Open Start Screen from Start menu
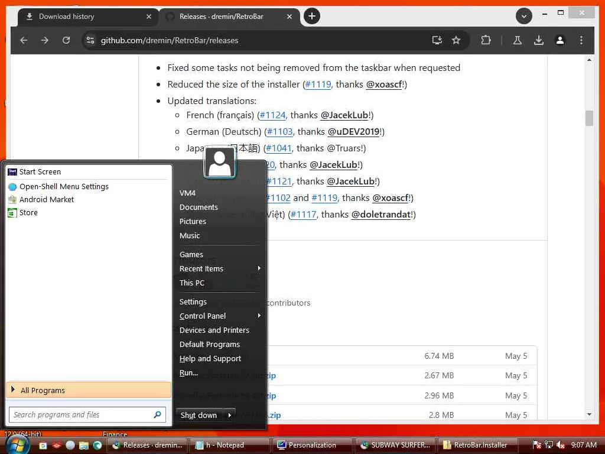Screen dimensions: 605x454 pos(89,172)
